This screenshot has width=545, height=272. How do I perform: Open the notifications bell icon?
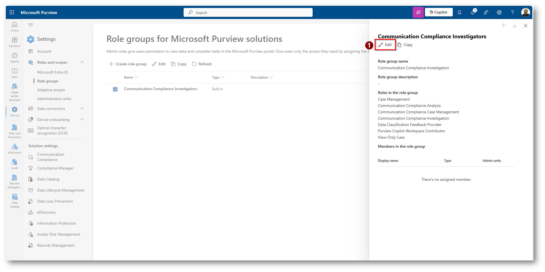pos(460,12)
